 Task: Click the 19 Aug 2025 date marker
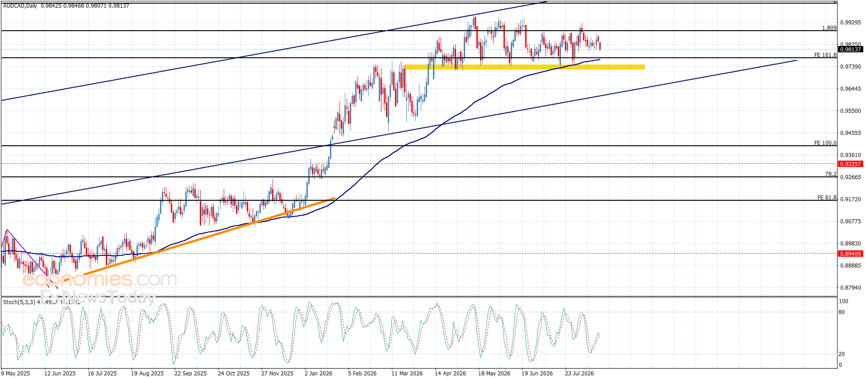pyautogui.click(x=147, y=373)
